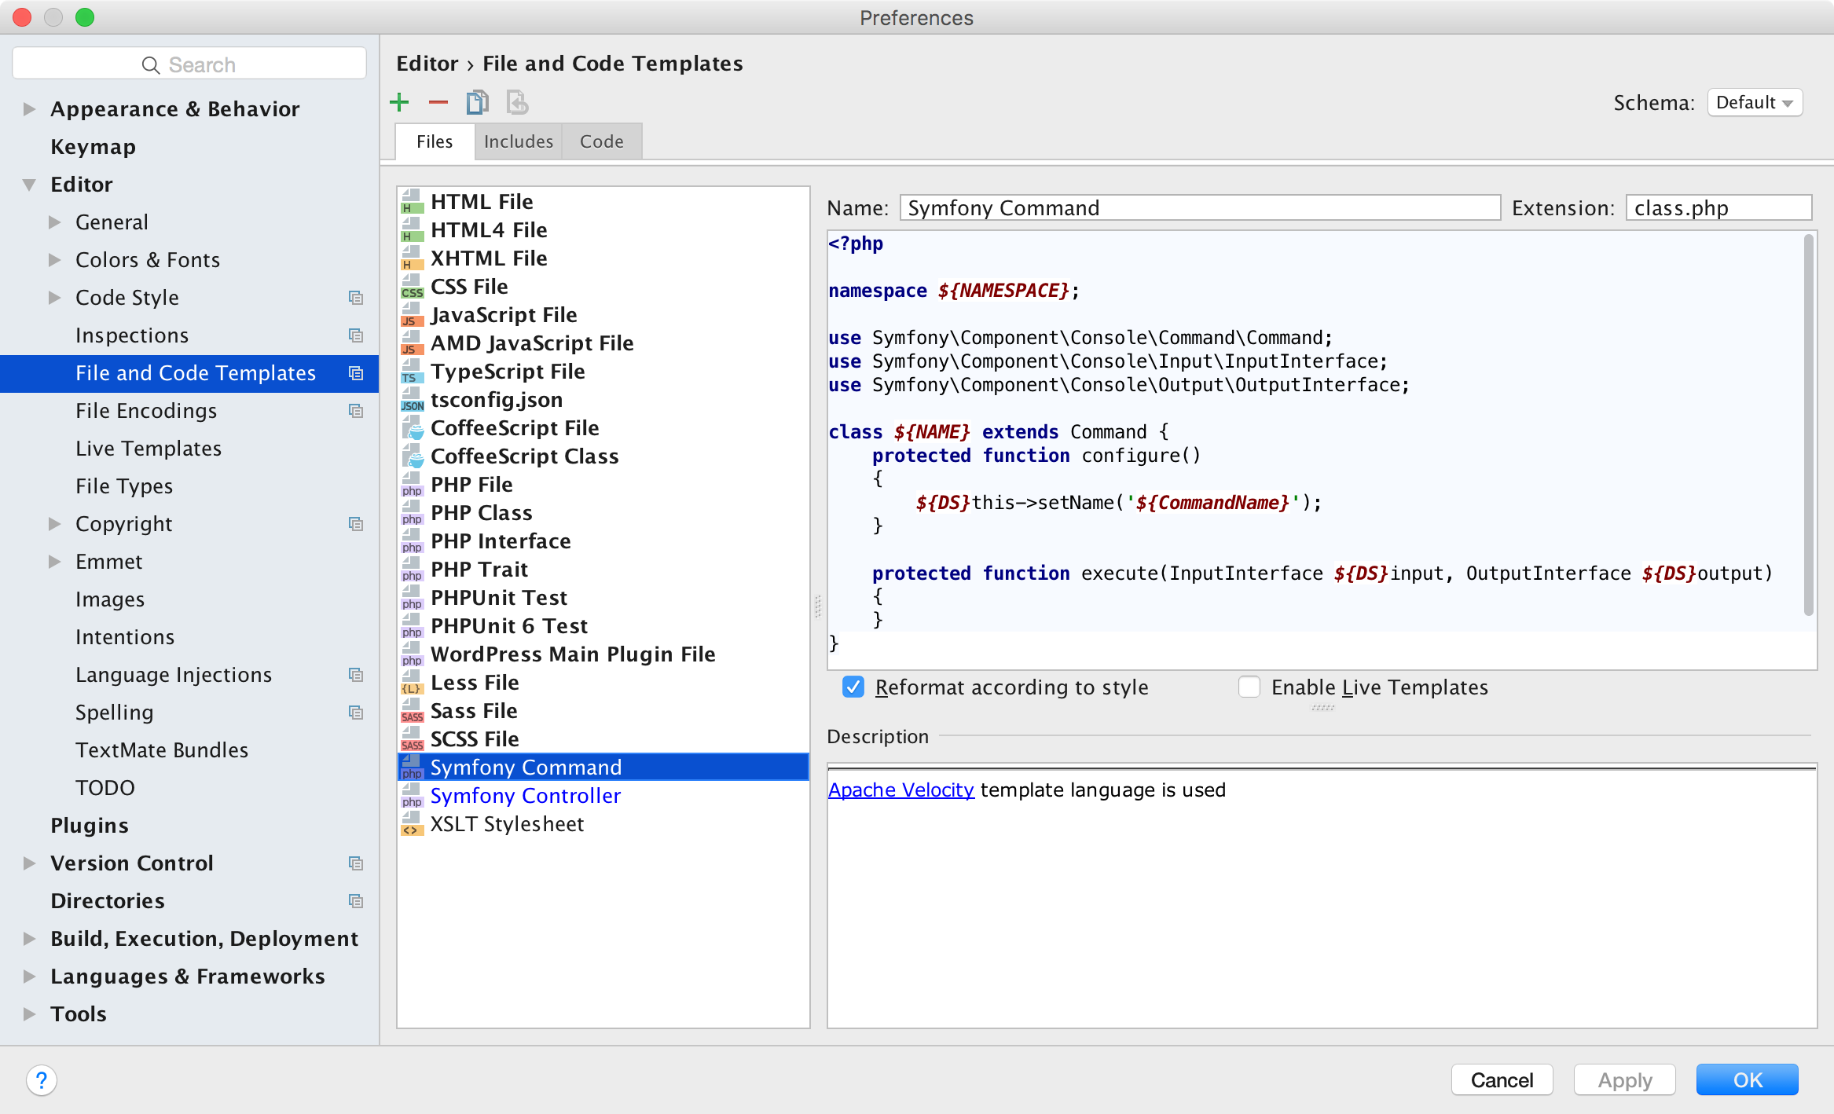
Task: Click the template Name input field
Action: 1199,208
